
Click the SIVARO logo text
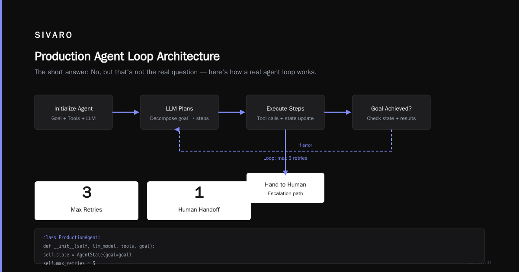coord(54,35)
